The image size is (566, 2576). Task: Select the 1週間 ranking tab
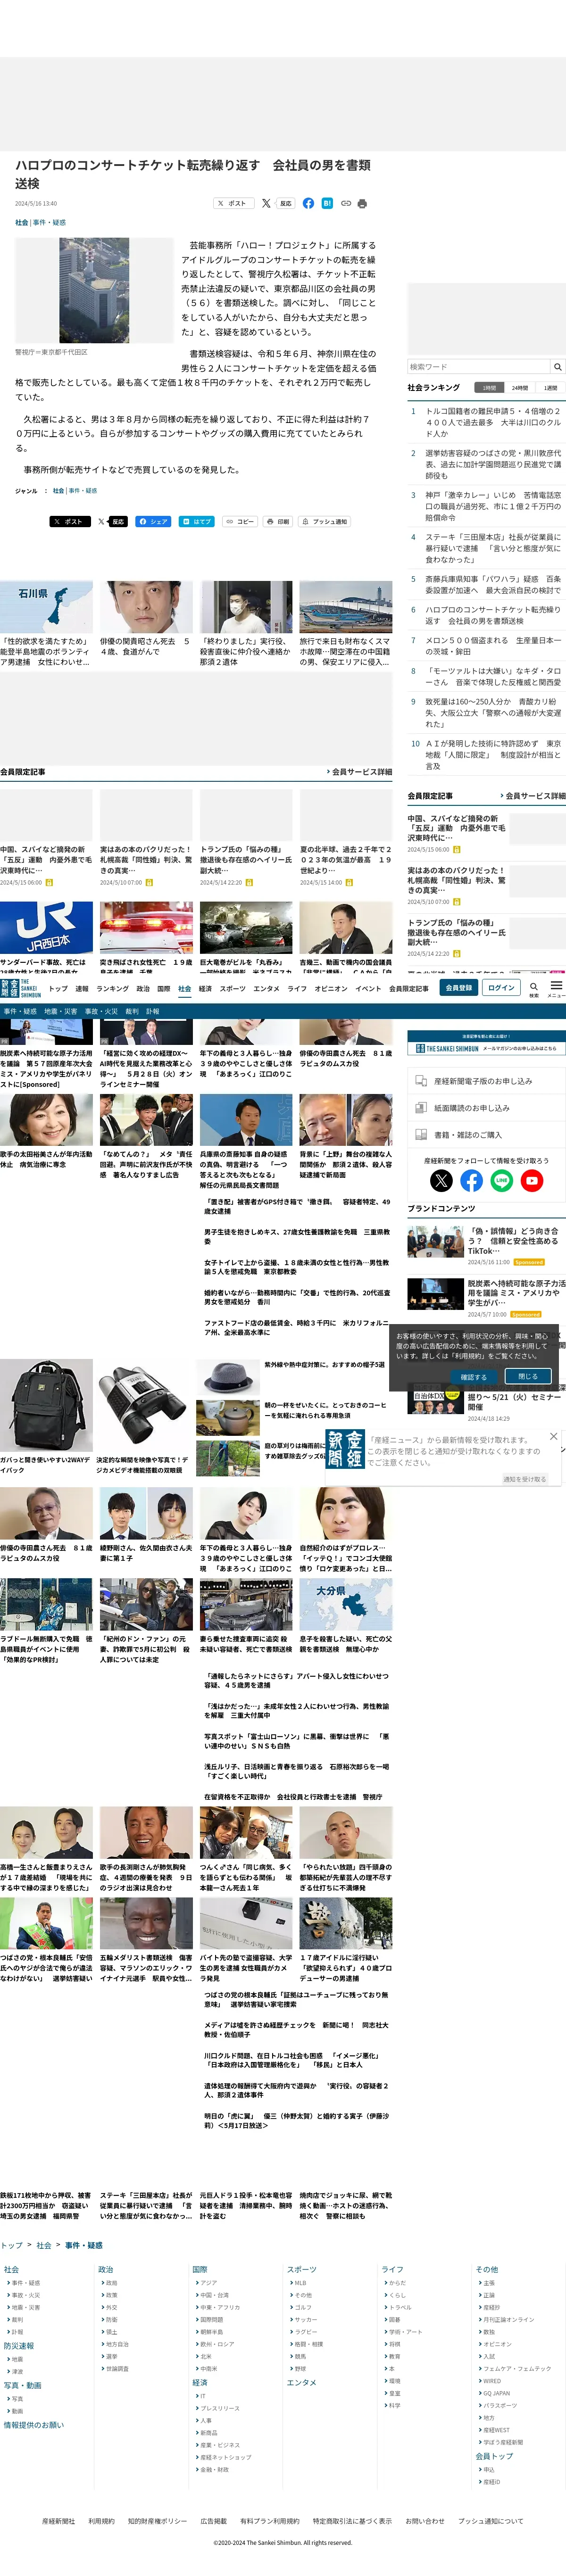click(x=551, y=388)
